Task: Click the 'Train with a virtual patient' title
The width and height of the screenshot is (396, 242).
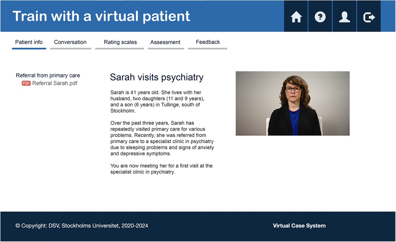Action: (x=101, y=16)
